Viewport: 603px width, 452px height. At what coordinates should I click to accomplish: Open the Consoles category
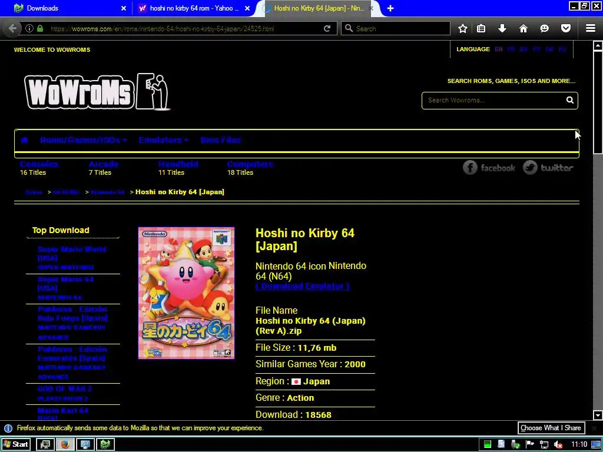tap(39, 164)
